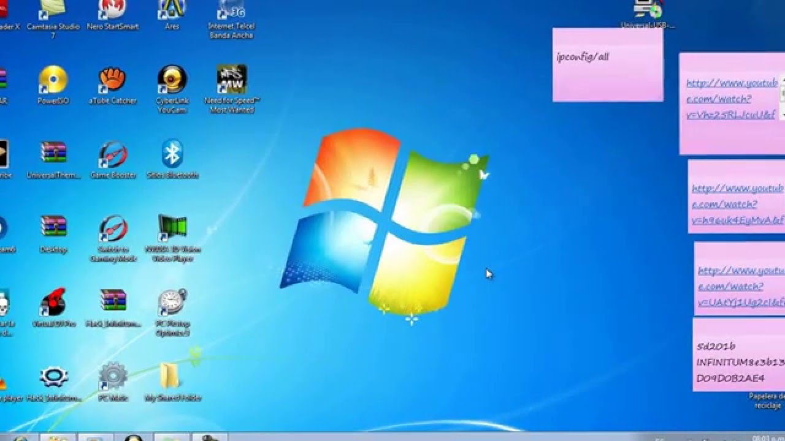The image size is (785, 441).
Task: Open PC Pitstop Optimize stopwatch icon
Action: [x=172, y=314]
